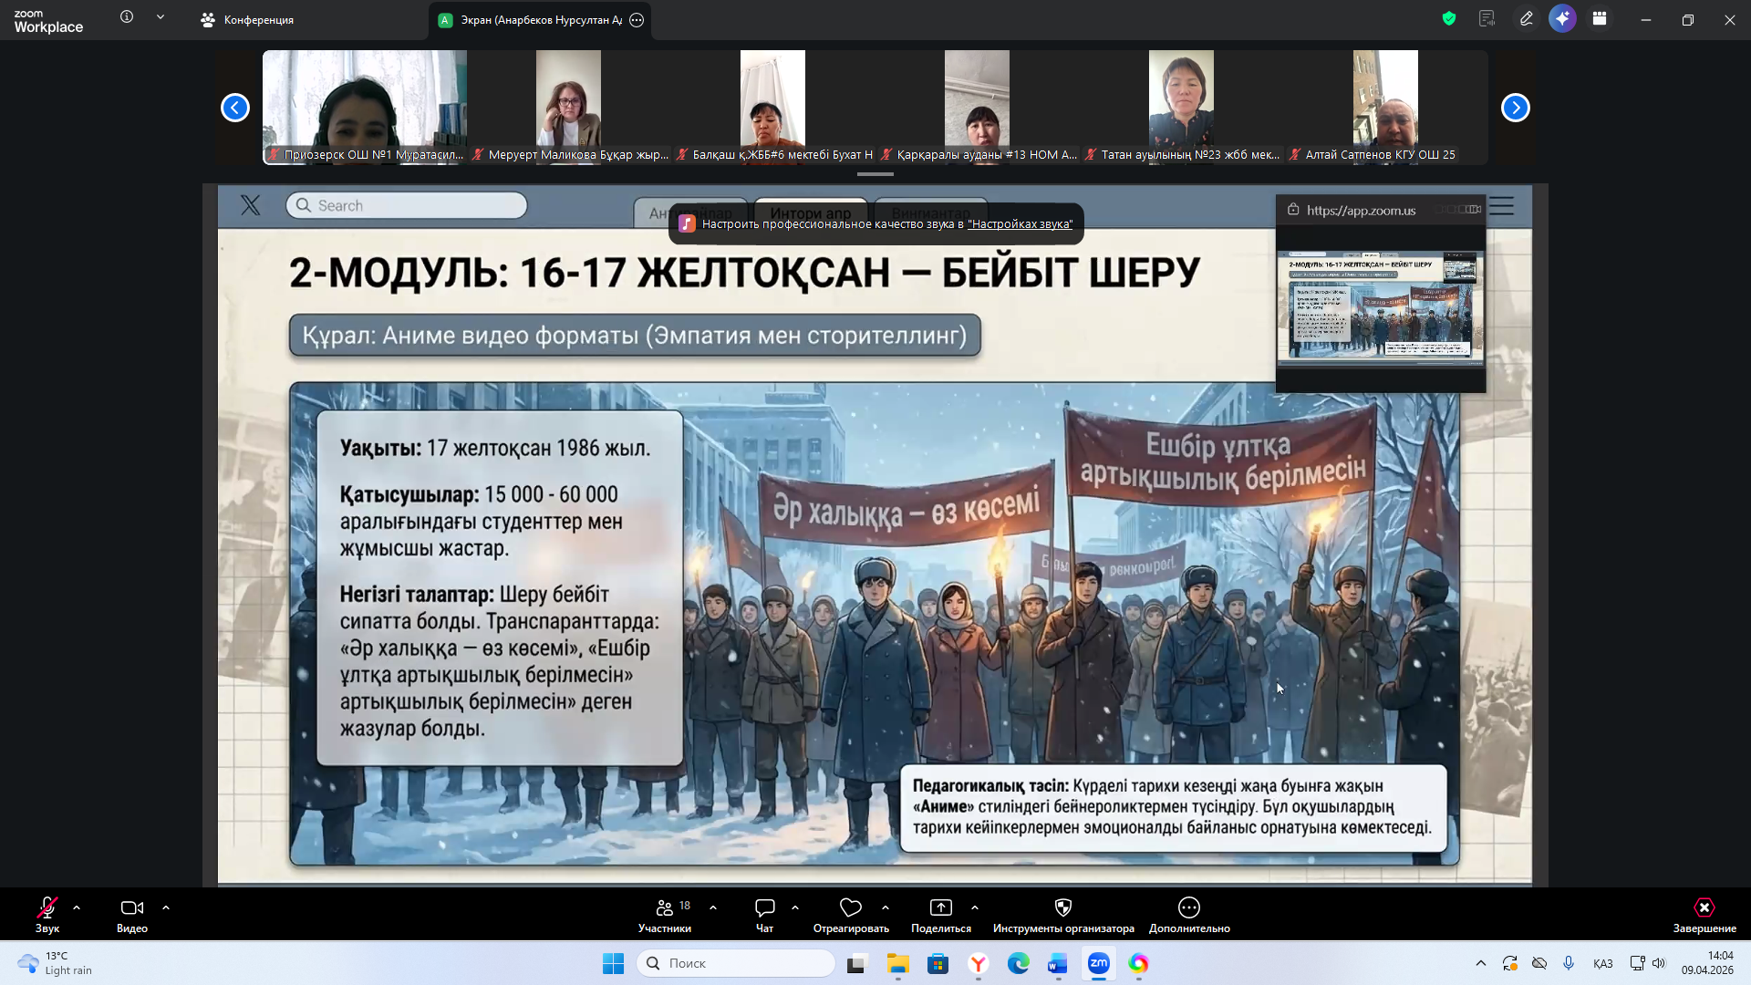Open the Chat speech bubble icon
Image resolution: width=1751 pixels, height=985 pixels.
click(x=764, y=907)
